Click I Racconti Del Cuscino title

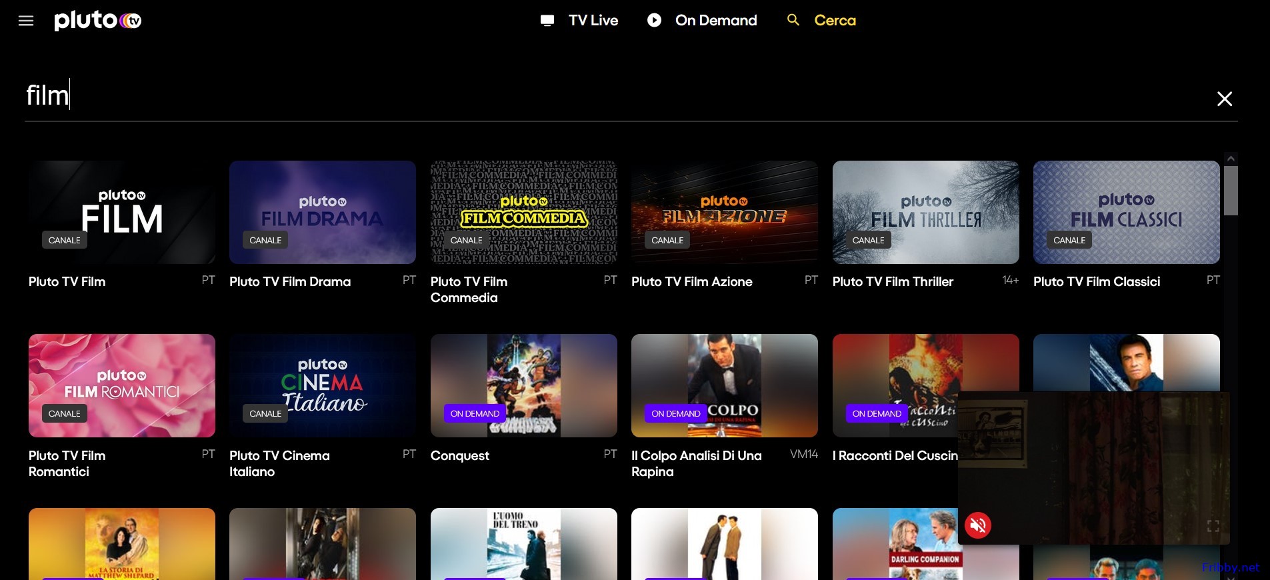point(895,456)
